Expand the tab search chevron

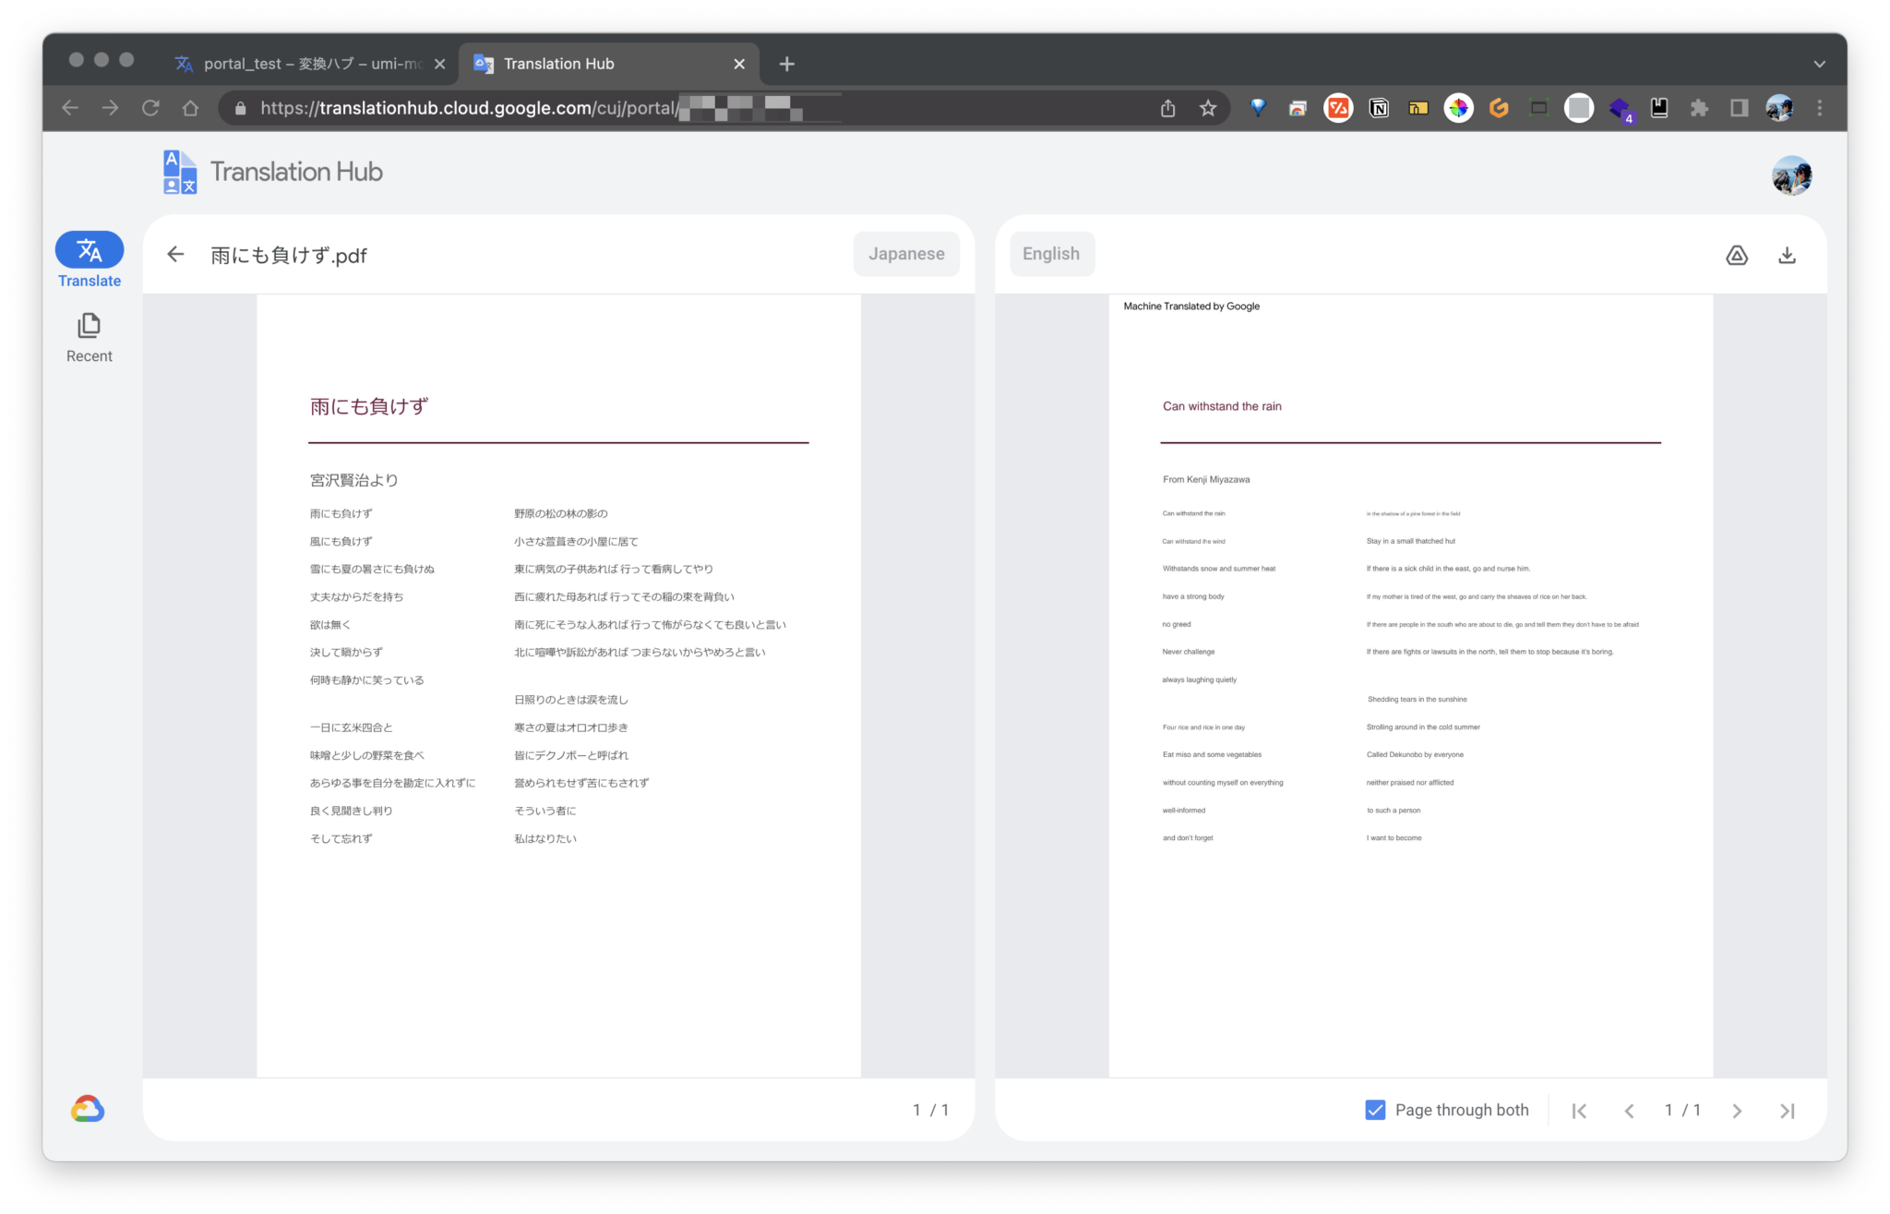click(x=1819, y=64)
